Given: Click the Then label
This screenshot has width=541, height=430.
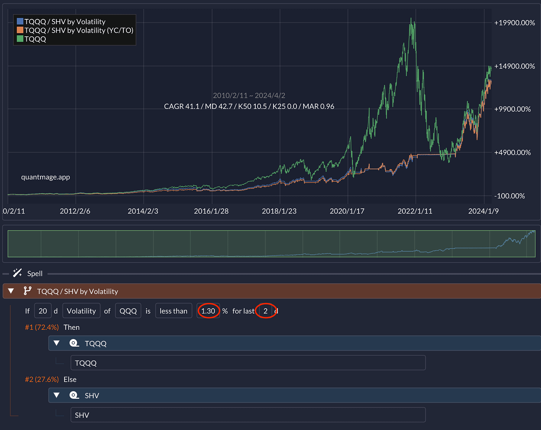Looking at the screenshot, I should pyautogui.click(x=71, y=327).
